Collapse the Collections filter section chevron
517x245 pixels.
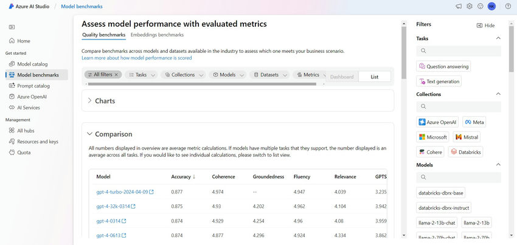[x=498, y=94]
